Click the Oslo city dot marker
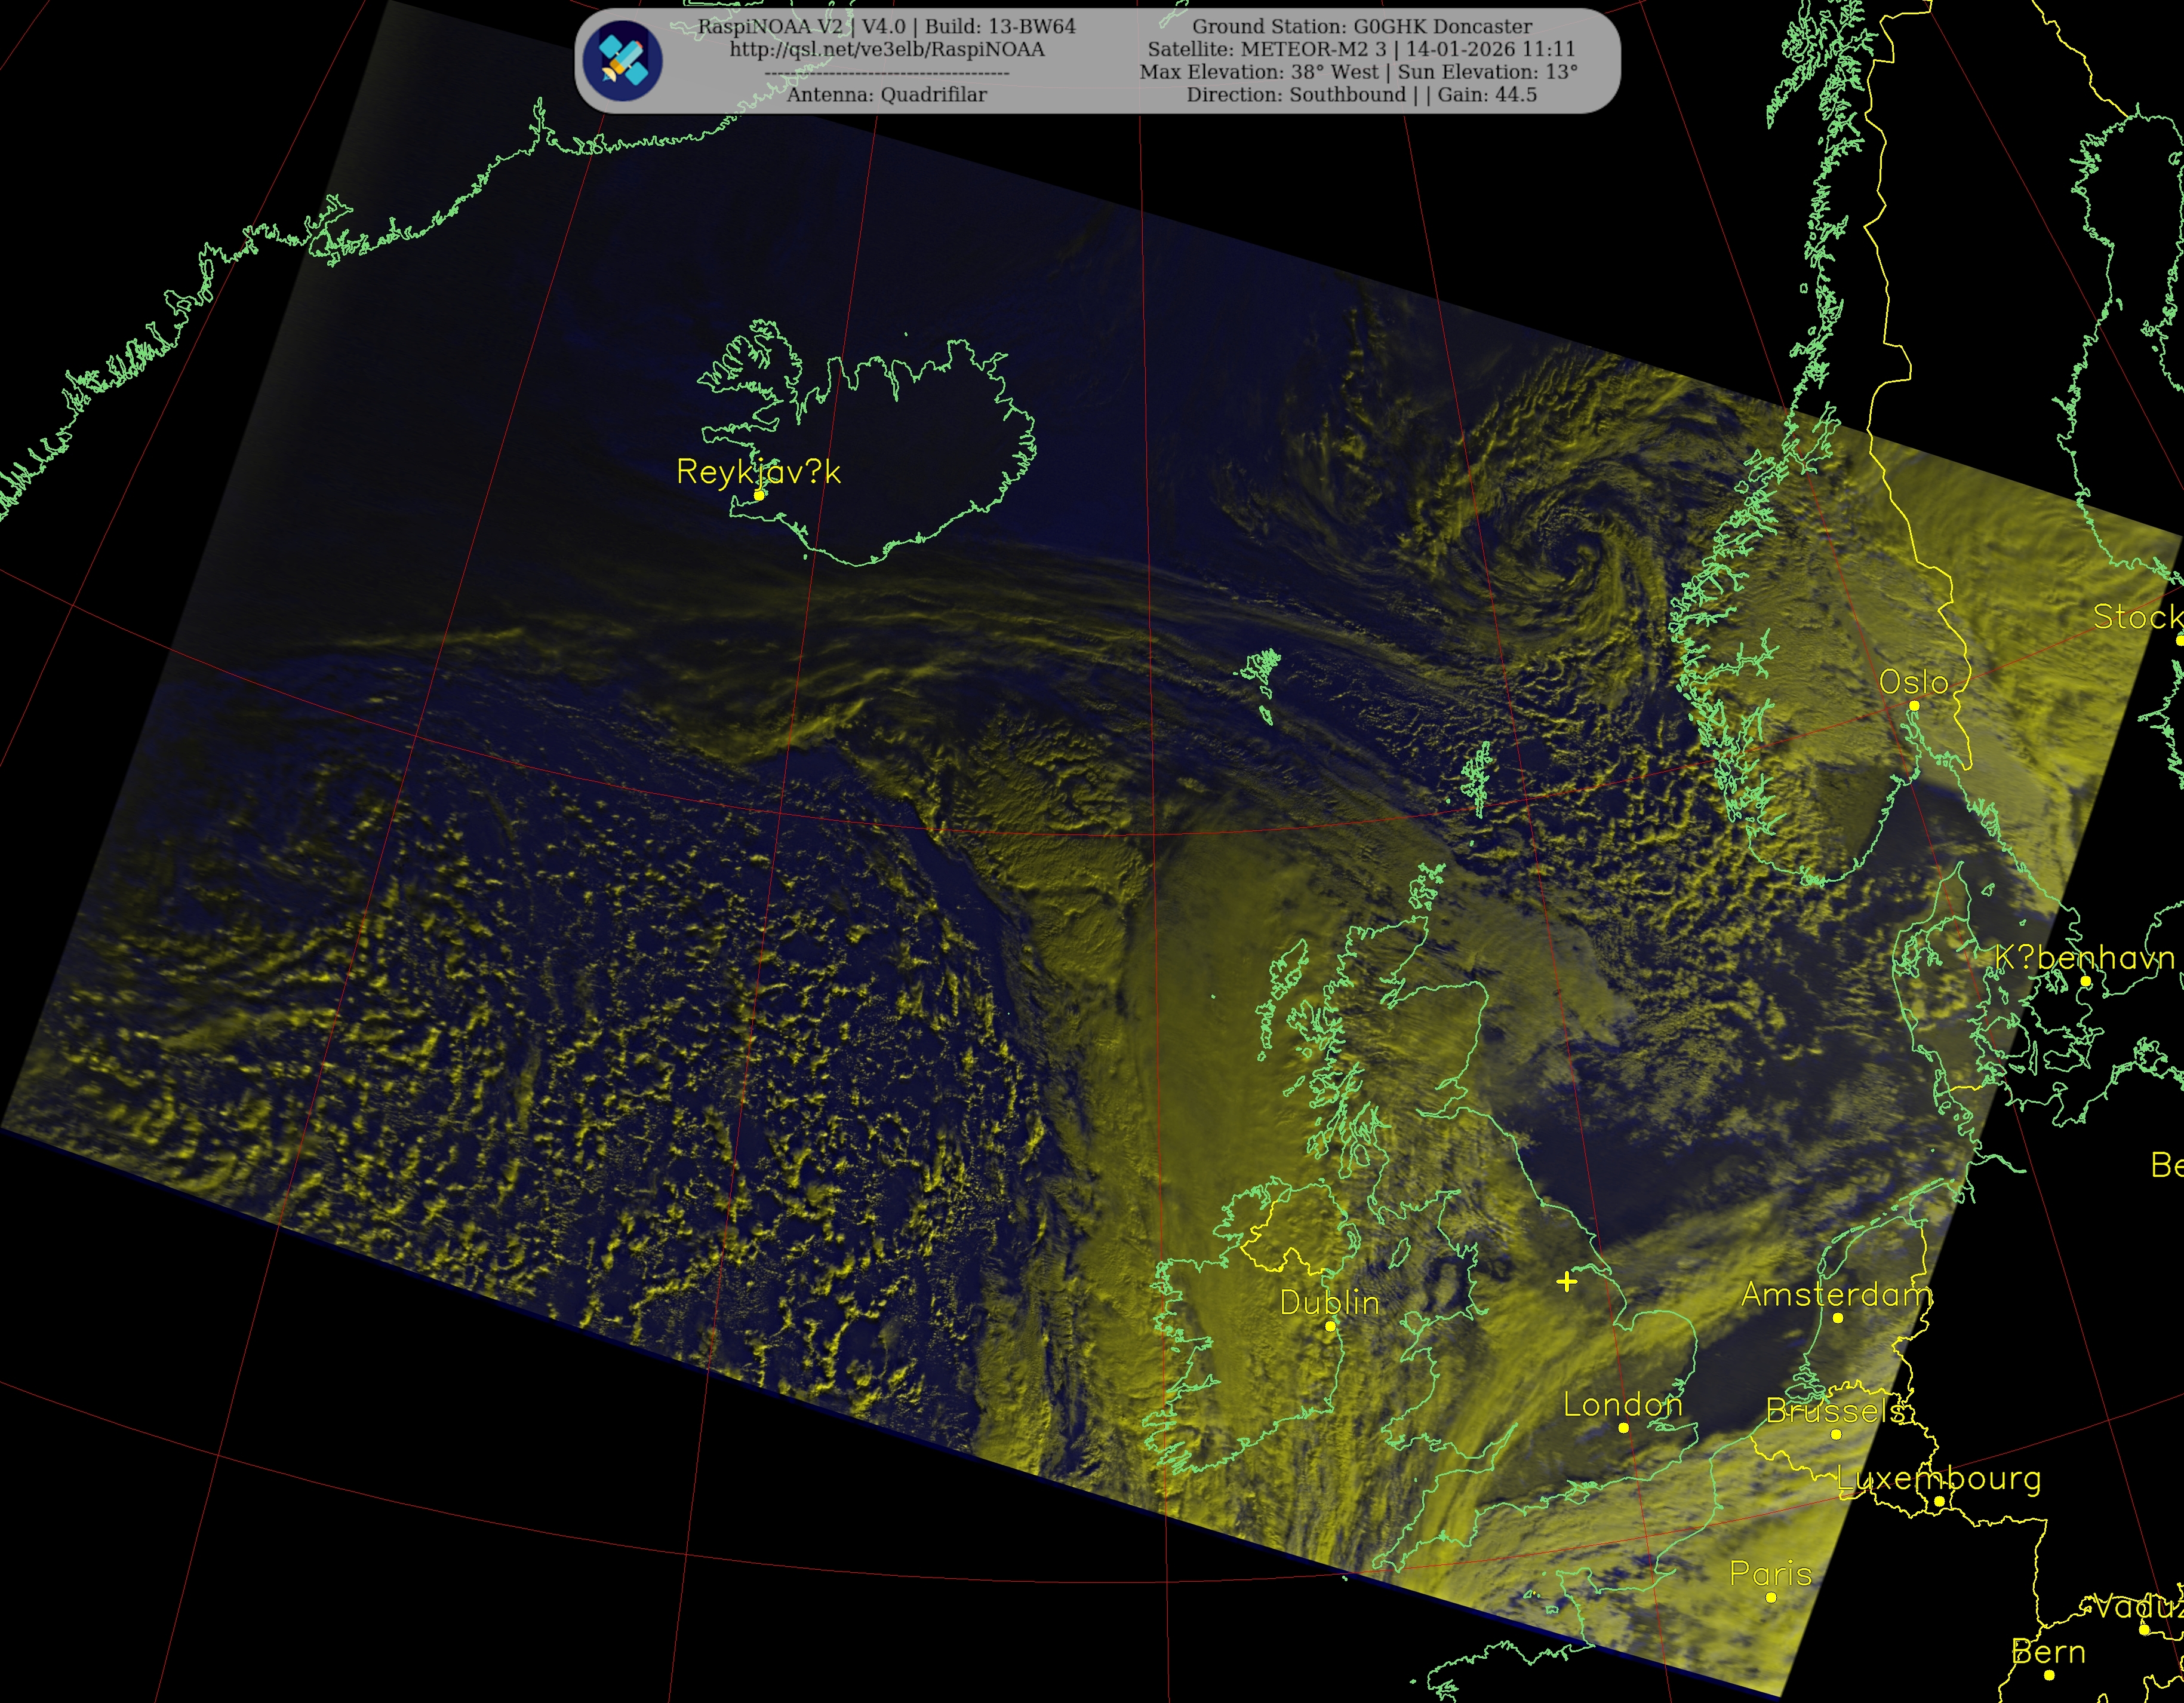The image size is (2184, 1703). coord(1914,705)
